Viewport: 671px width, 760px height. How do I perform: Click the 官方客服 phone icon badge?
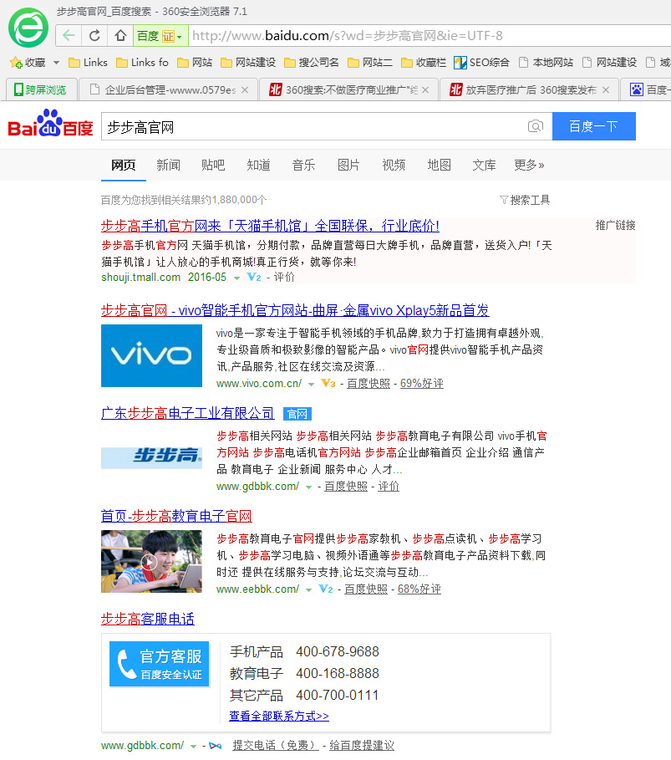(x=160, y=664)
